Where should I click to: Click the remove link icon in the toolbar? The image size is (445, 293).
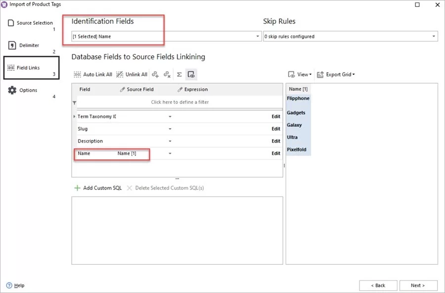point(167,74)
